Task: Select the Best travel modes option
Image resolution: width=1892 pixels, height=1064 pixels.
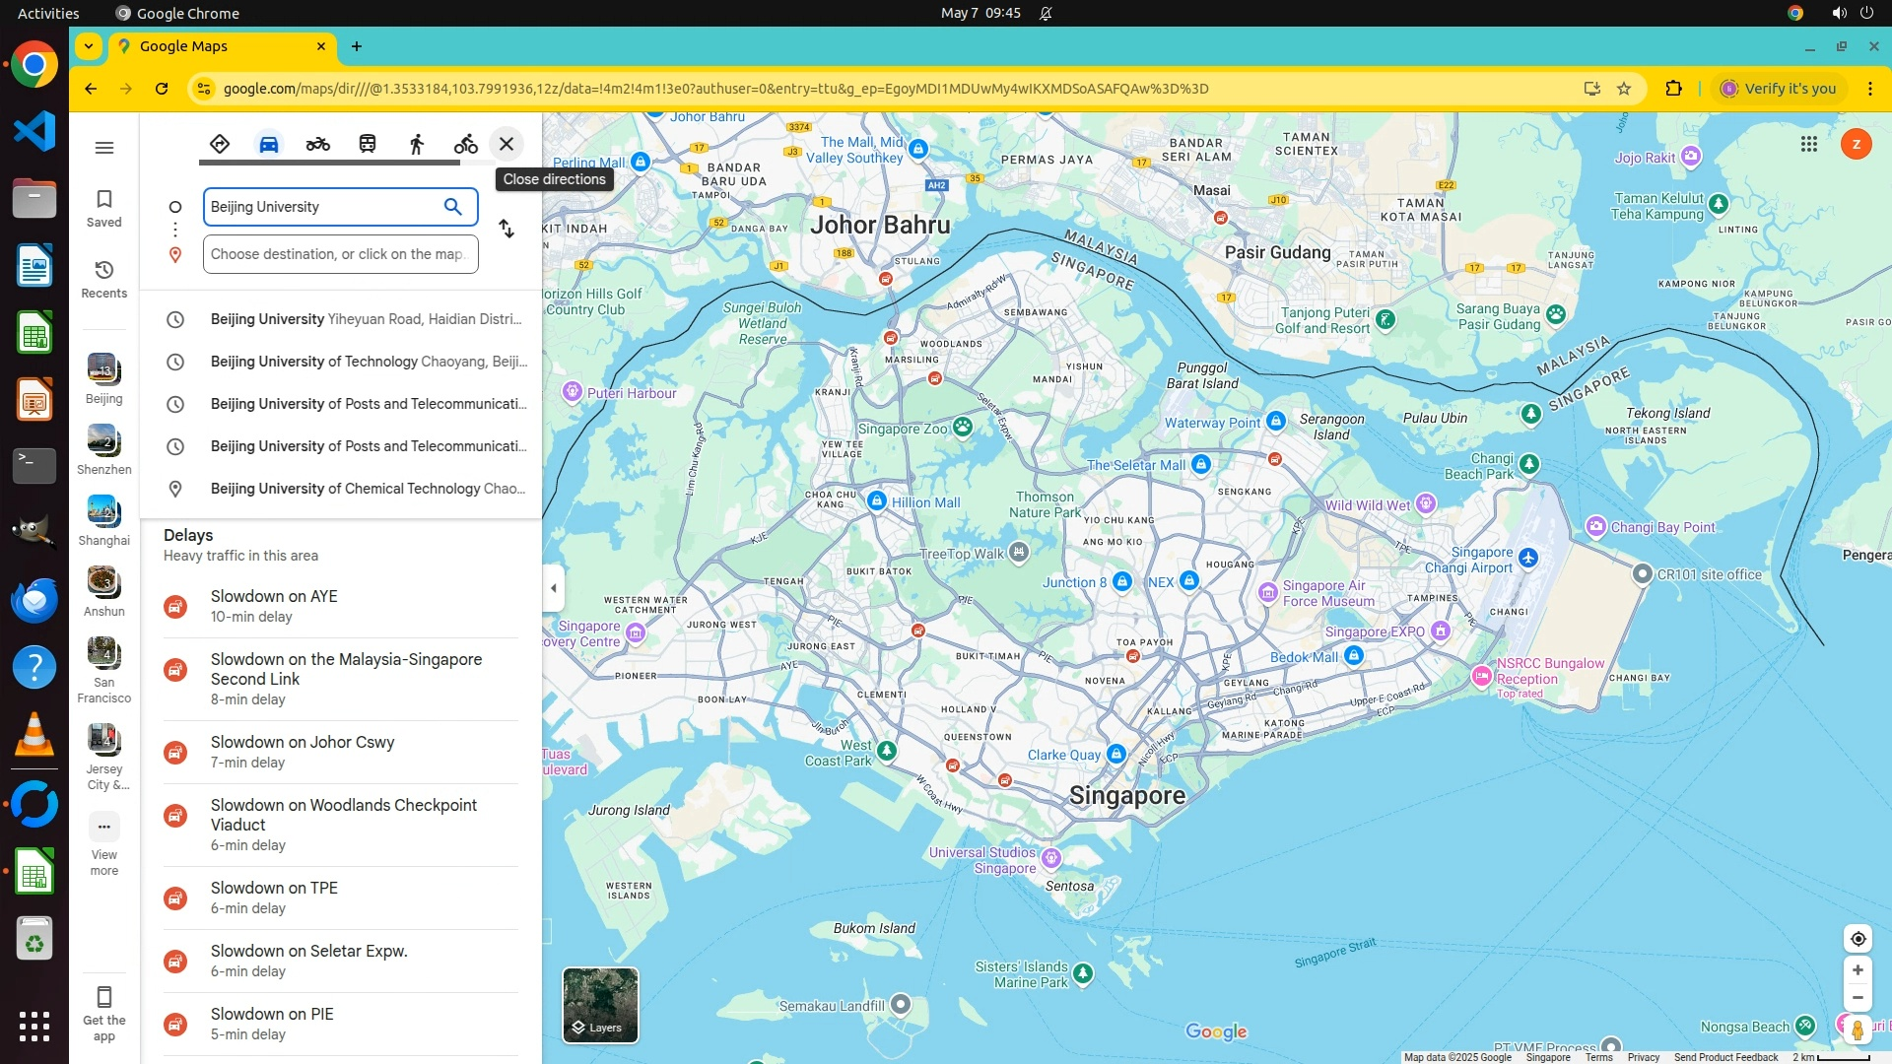Action: [x=219, y=145]
